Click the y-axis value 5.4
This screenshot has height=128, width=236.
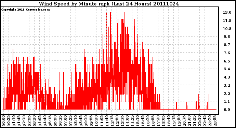pyautogui.click(x=227, y=69)
